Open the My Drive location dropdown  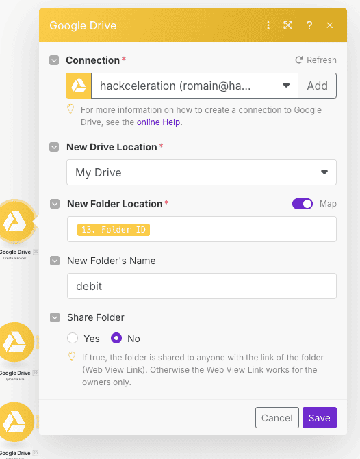click(x=201, y=172)
